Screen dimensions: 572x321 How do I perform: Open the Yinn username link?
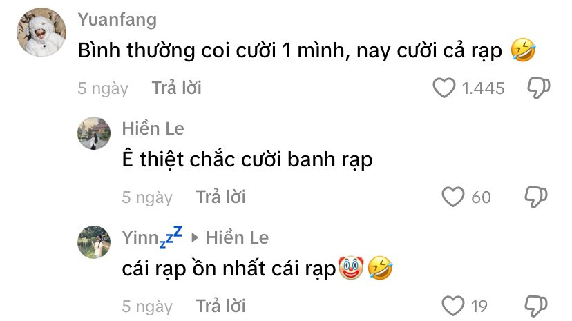click(152, 237)
